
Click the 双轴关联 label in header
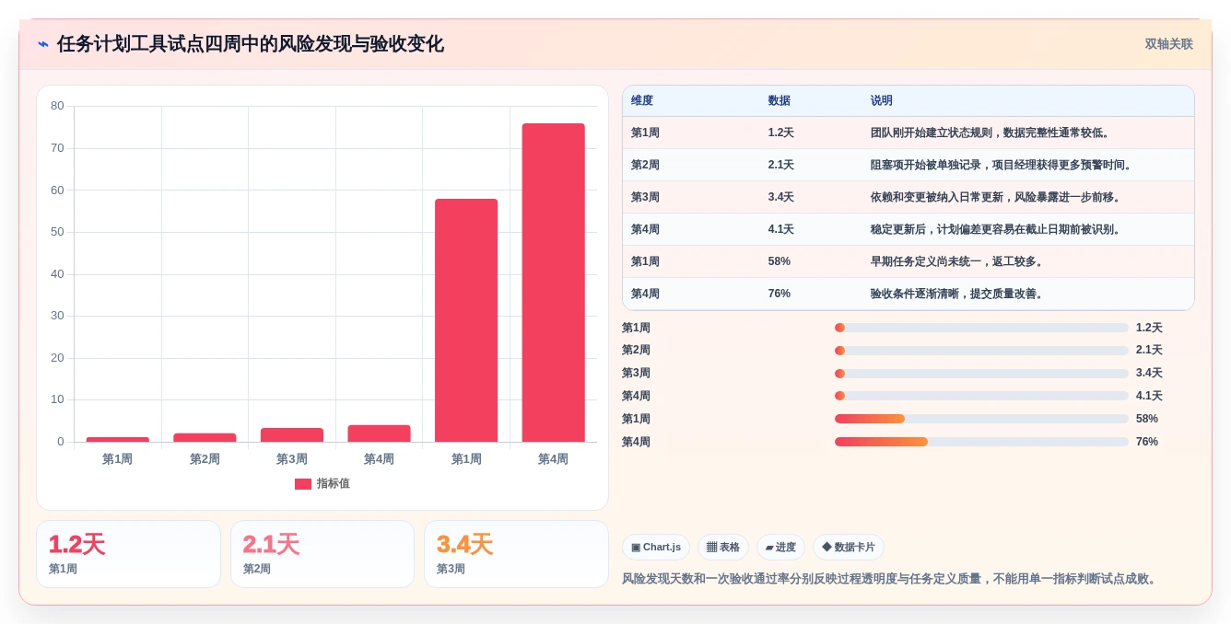(x=1168, y=44)
